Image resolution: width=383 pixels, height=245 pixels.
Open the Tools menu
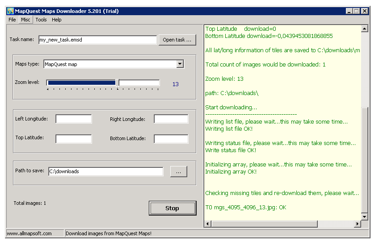41,20
